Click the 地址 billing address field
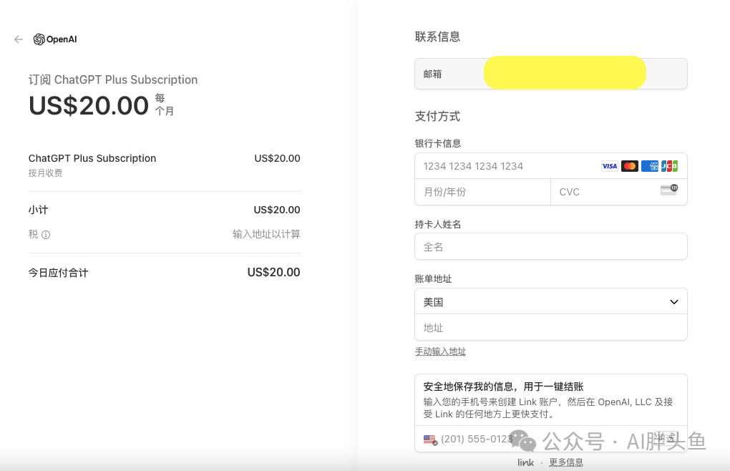Viewport: 730px width, 471px height. (550, 328)
